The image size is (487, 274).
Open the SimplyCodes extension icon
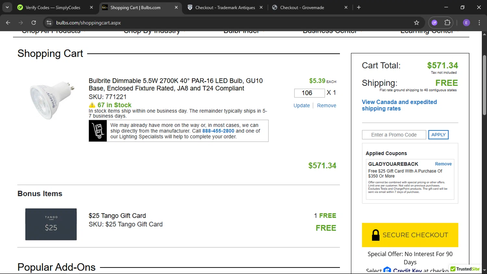434,23
